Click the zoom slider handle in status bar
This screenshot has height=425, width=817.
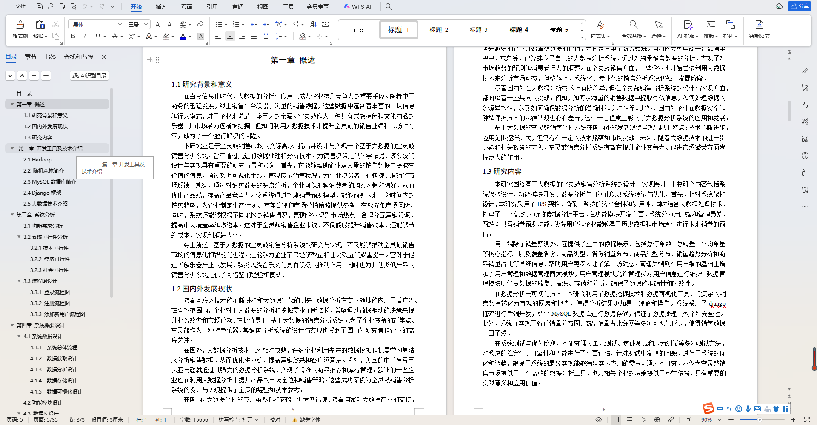pyautogui.click(x=760, y=420)
